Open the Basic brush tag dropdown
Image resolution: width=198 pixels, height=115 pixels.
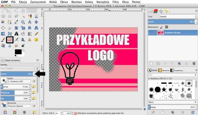click(x=172, y=102)
